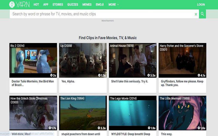Clear search with the green X icon

[196, 14]
